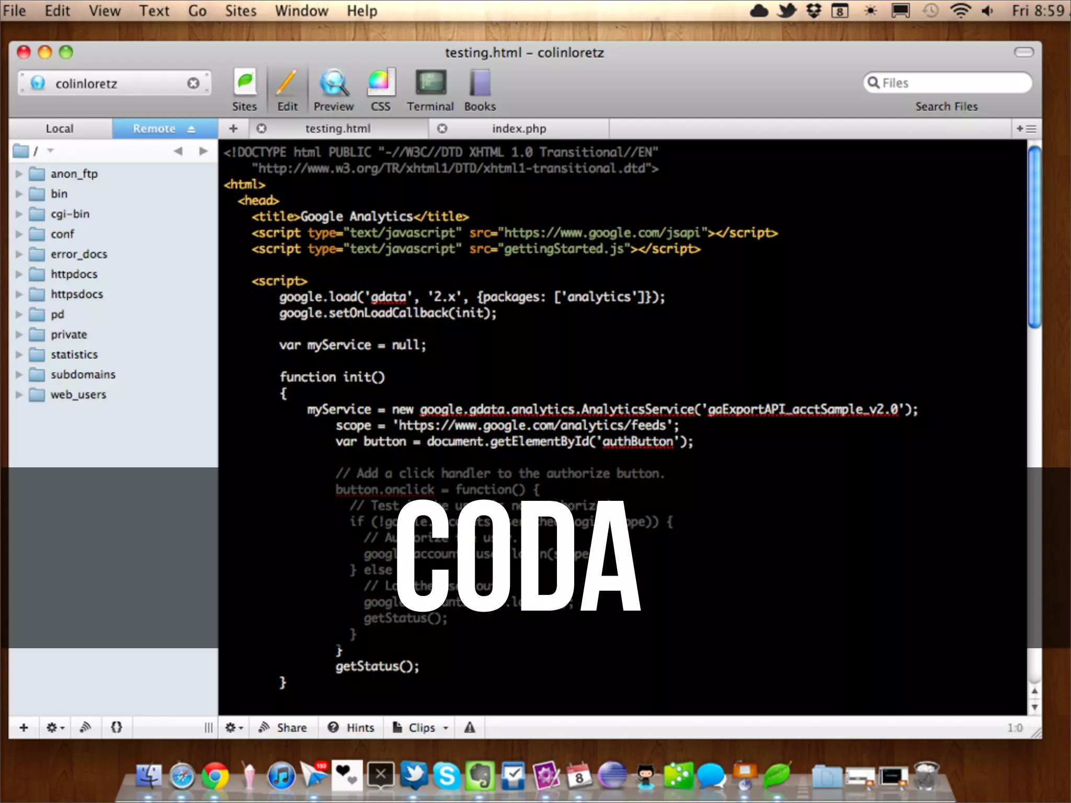Open the sidebar gear action menu
This screenshot has height=803, width=1071.
point(55,727)
